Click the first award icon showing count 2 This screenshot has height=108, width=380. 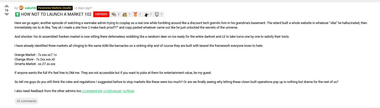pos(114,14)
